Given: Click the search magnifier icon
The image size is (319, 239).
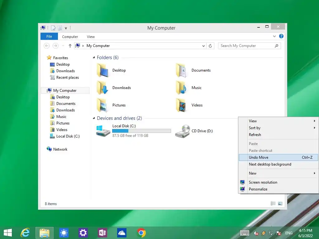Looking at the screenshot, I should point(276,46).
